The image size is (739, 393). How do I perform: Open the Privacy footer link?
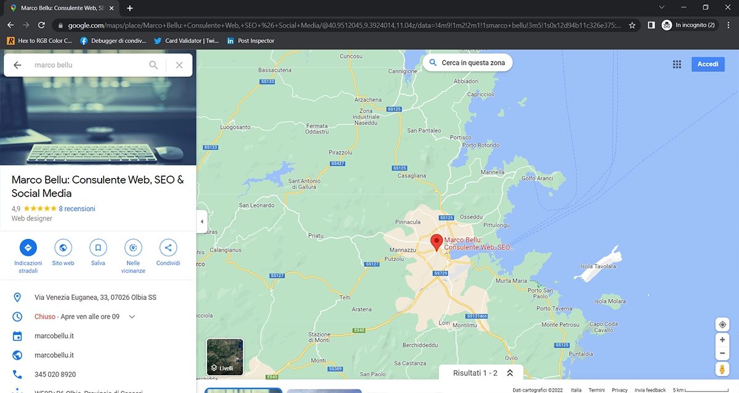pyautogui.click(x=620, y=390)
